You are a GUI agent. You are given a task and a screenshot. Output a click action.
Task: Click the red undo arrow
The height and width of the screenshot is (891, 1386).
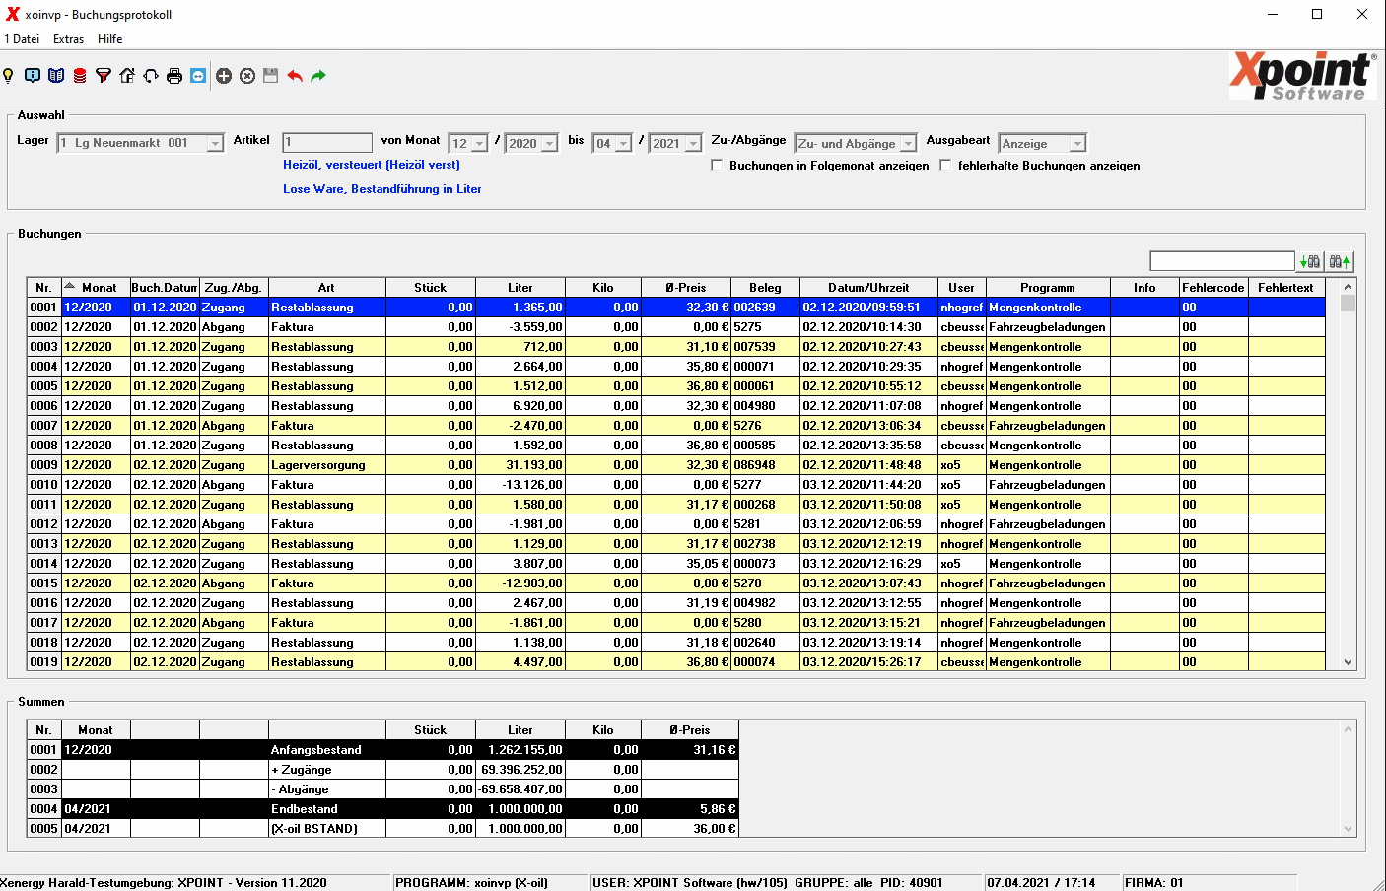click(295, 76)
